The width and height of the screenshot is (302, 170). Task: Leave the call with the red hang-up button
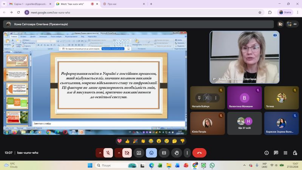coord(199,153)
